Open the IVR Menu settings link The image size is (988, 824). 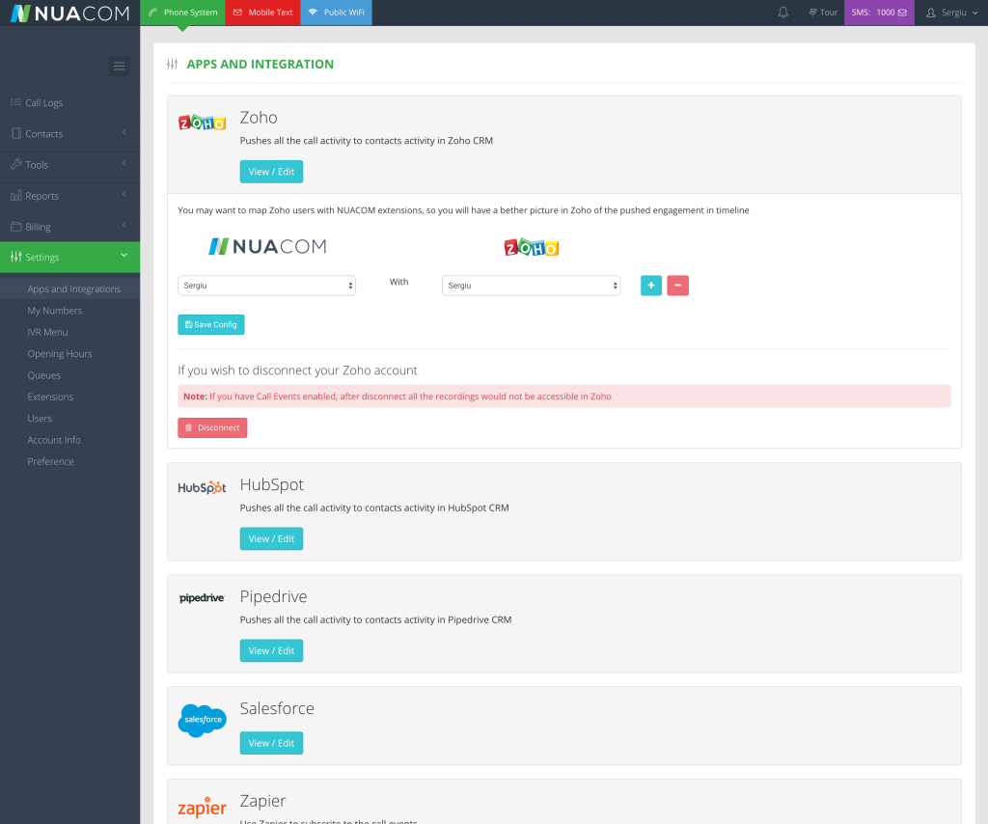point(47,332)
